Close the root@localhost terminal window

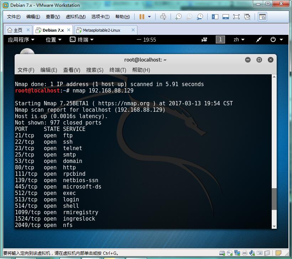(270, 60)
